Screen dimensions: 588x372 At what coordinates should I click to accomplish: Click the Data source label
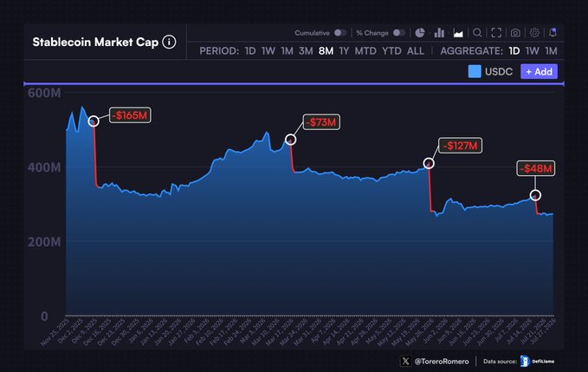point(500,361)
